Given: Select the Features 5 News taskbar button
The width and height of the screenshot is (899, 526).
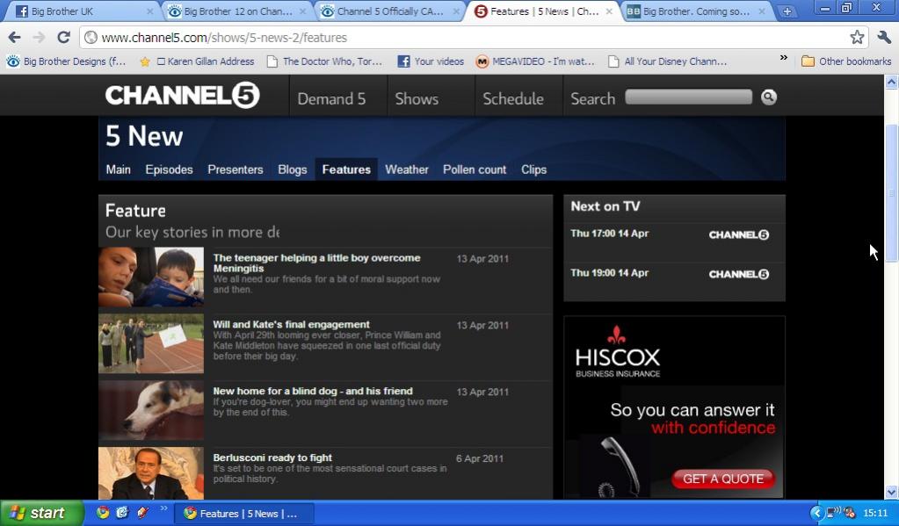Looking at the screenshot, I should [x=243, y=514].
